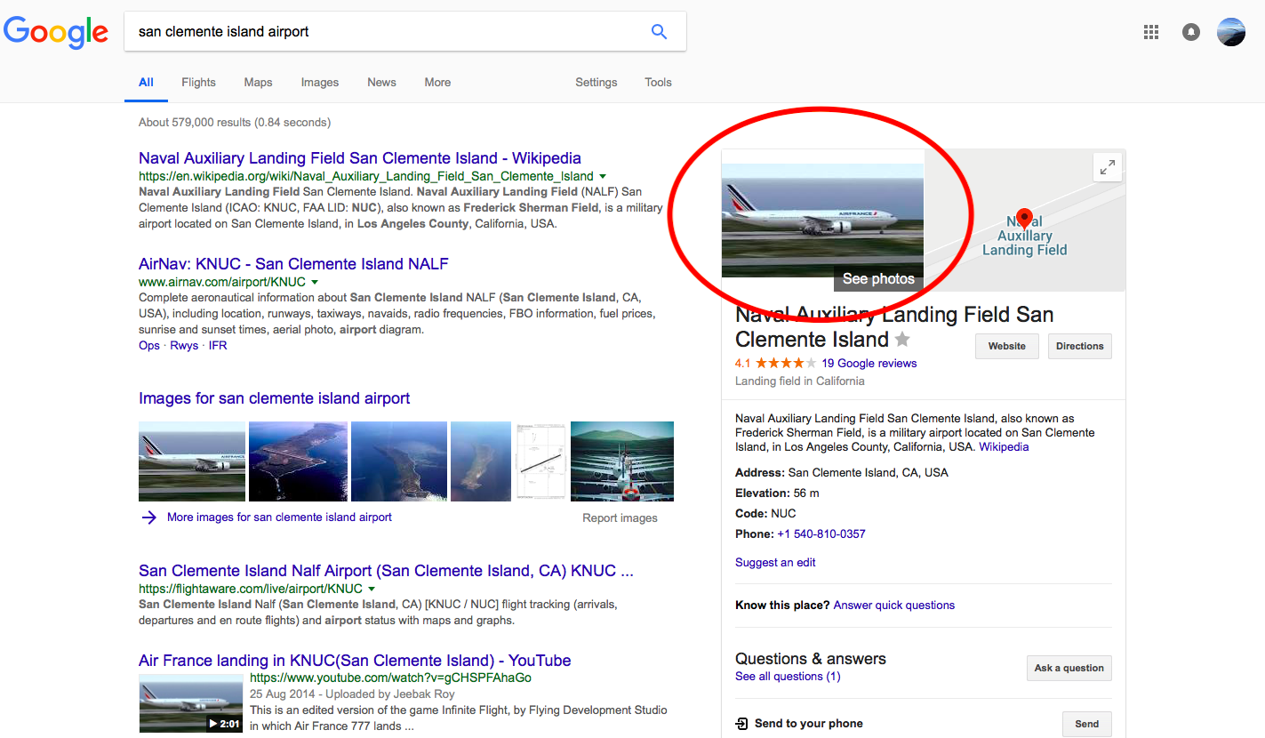
Task: Click the Report images link
Action: (620, 518)
